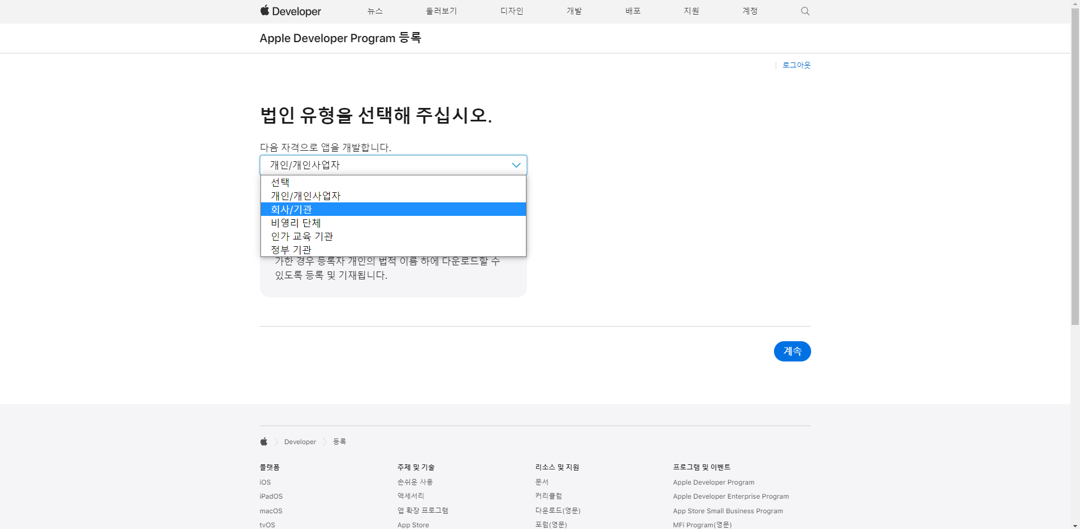
Task: Open the App Store footer link
Action: [x=413, y=525]
